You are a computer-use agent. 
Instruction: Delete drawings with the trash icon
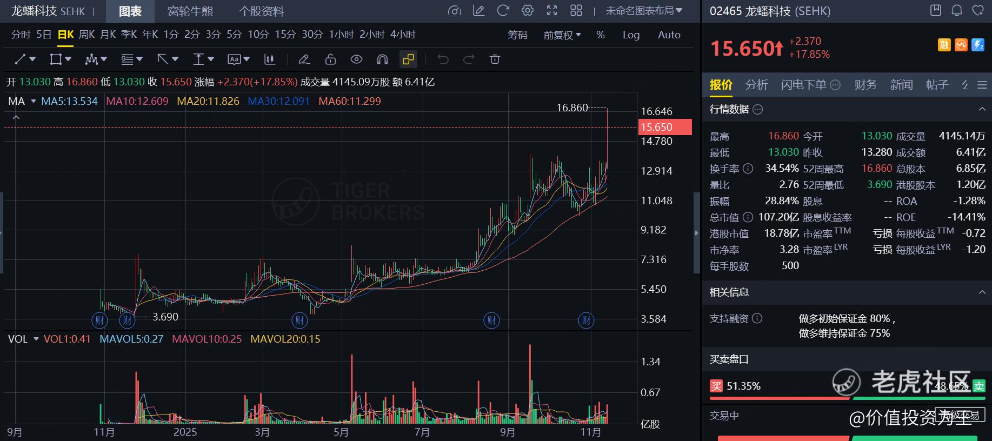(x=495, y=59)
